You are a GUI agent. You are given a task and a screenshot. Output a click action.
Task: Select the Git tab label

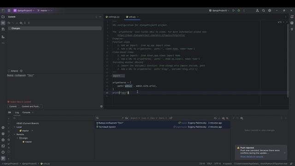tap(9, 113)
